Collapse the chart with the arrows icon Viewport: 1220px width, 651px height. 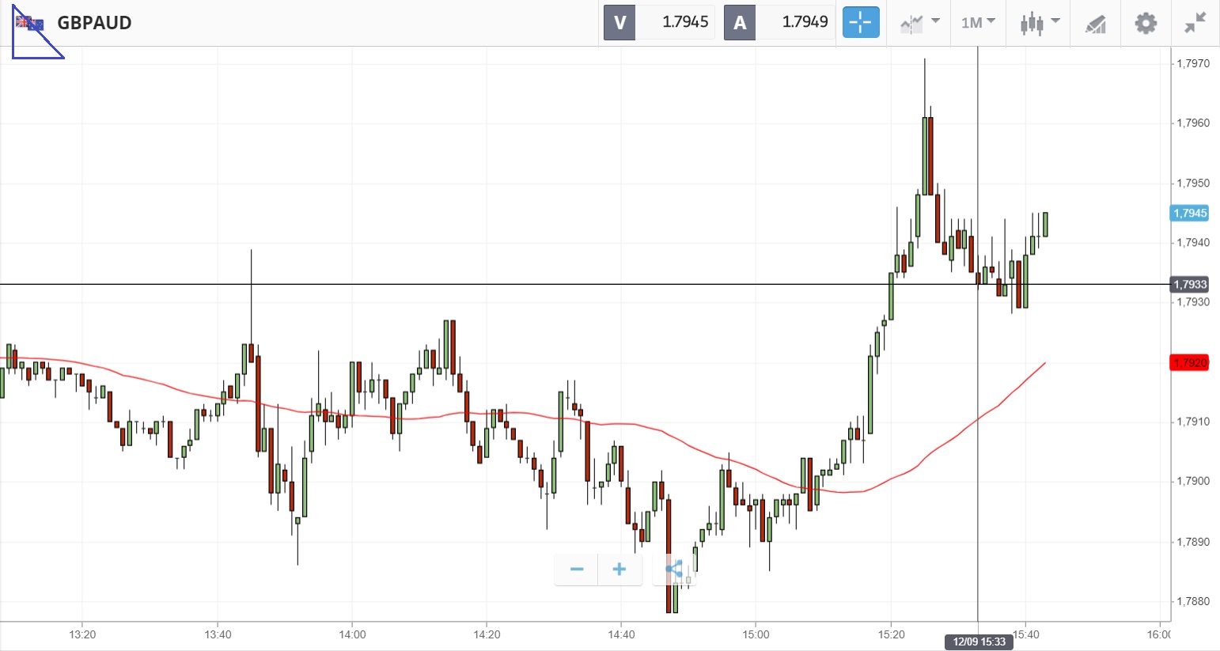coord(1195,23)
